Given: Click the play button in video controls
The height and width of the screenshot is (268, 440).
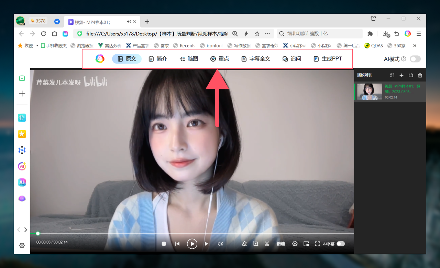Looking at the screenshot, I should 192,244.
